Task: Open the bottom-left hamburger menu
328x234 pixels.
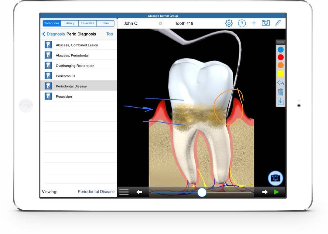Action: [x=124, y=192]
